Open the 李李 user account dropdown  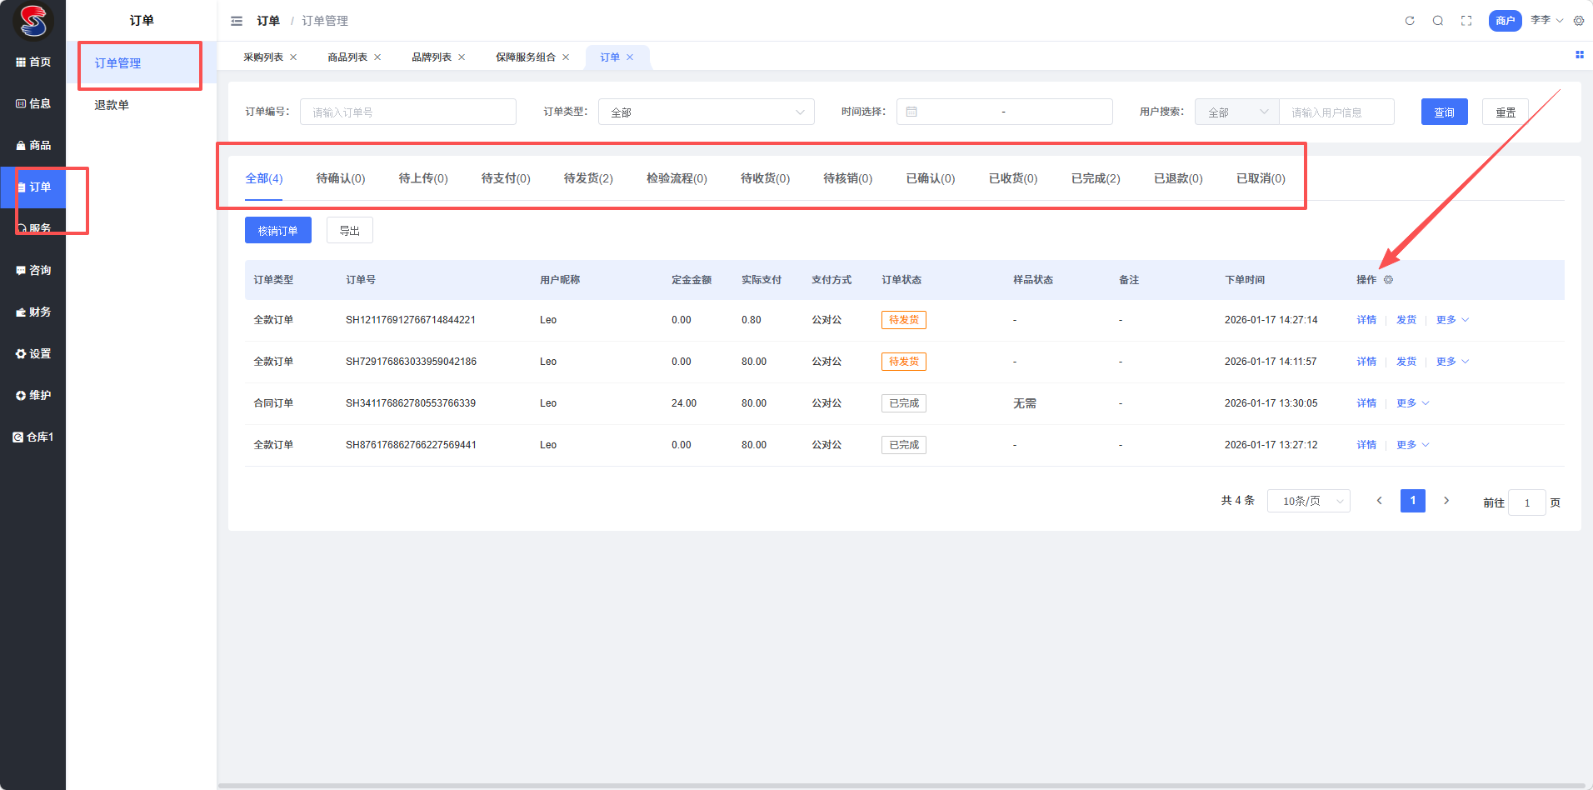click(x=1546, y=20)
